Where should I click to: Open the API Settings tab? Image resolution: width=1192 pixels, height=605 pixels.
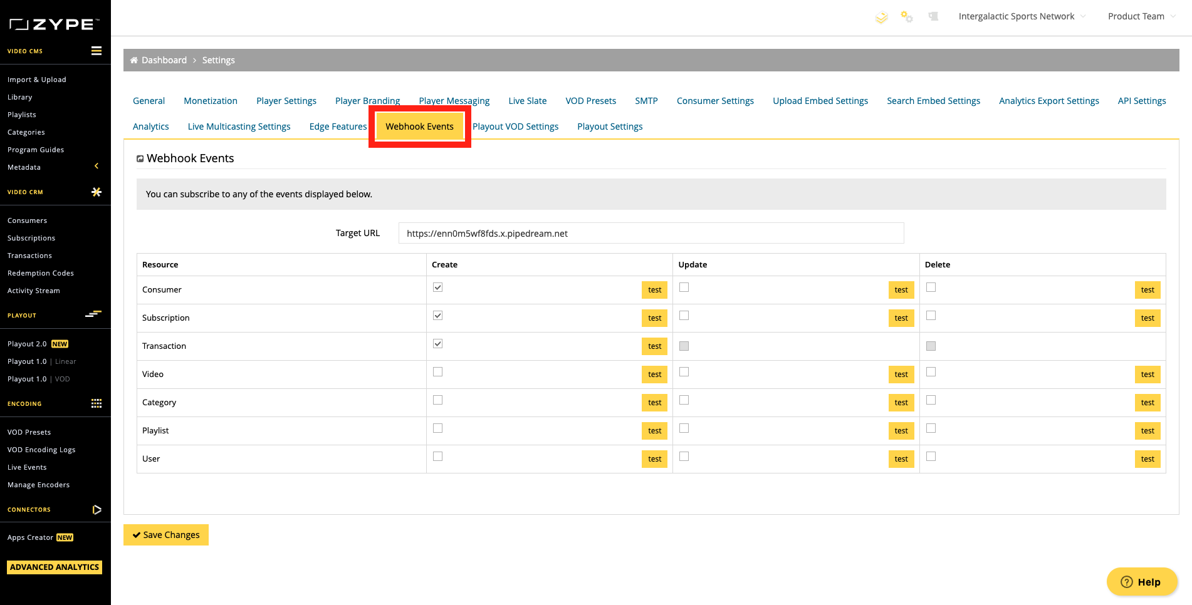tap(1142, 101)
